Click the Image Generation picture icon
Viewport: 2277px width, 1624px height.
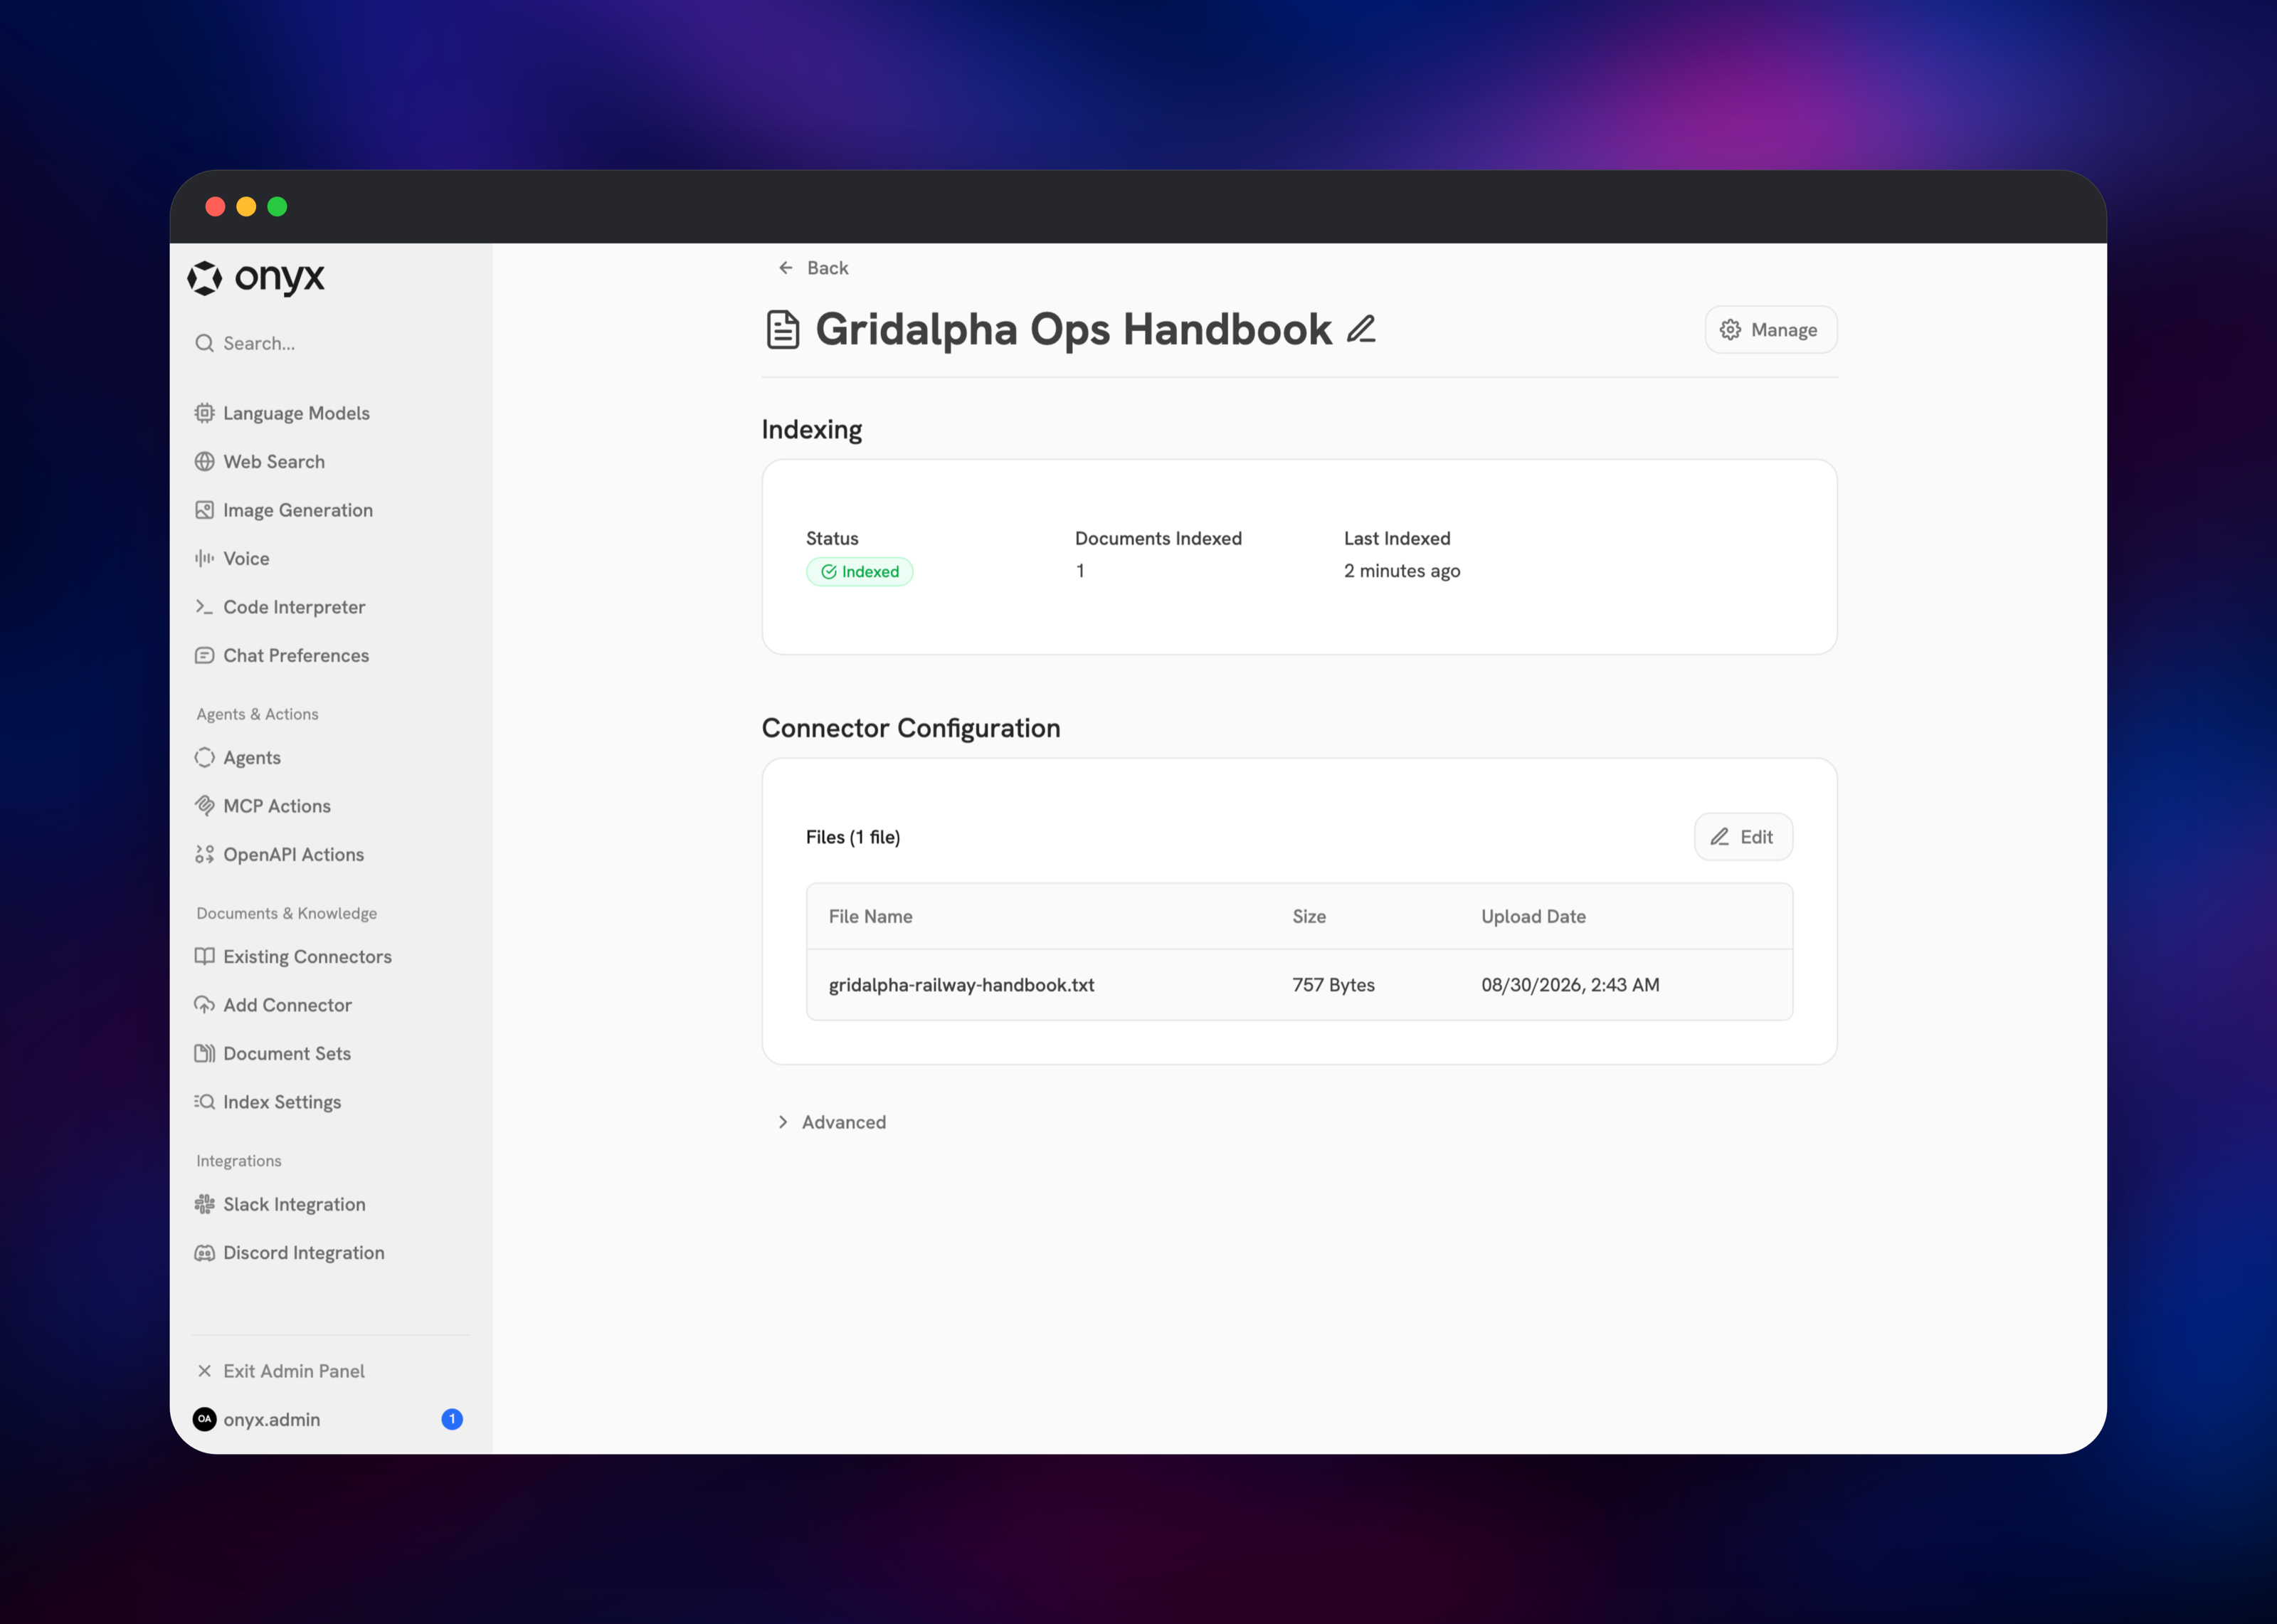[205, 510]
